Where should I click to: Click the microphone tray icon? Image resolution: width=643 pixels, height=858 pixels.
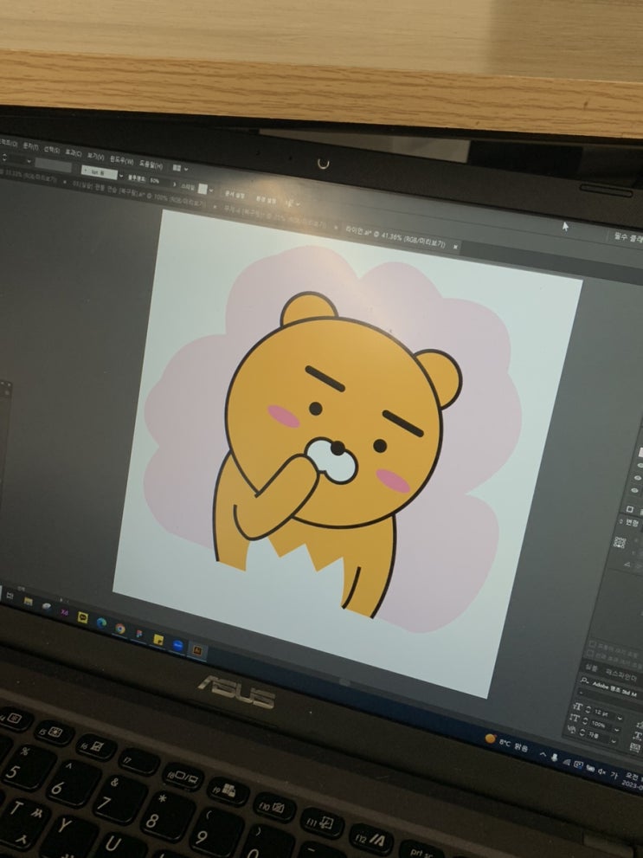(x=555, y=758)
